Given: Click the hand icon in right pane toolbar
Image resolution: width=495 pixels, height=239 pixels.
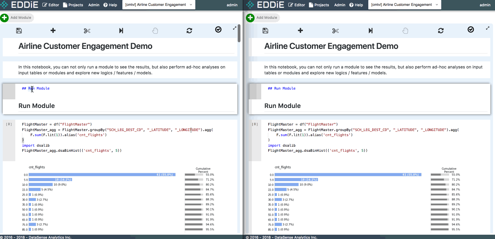Looking at the screenshot, I should click(406, 31).
